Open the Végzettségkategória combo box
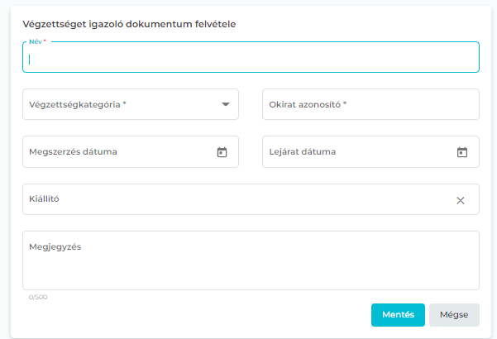 click(x=124, y=105)
